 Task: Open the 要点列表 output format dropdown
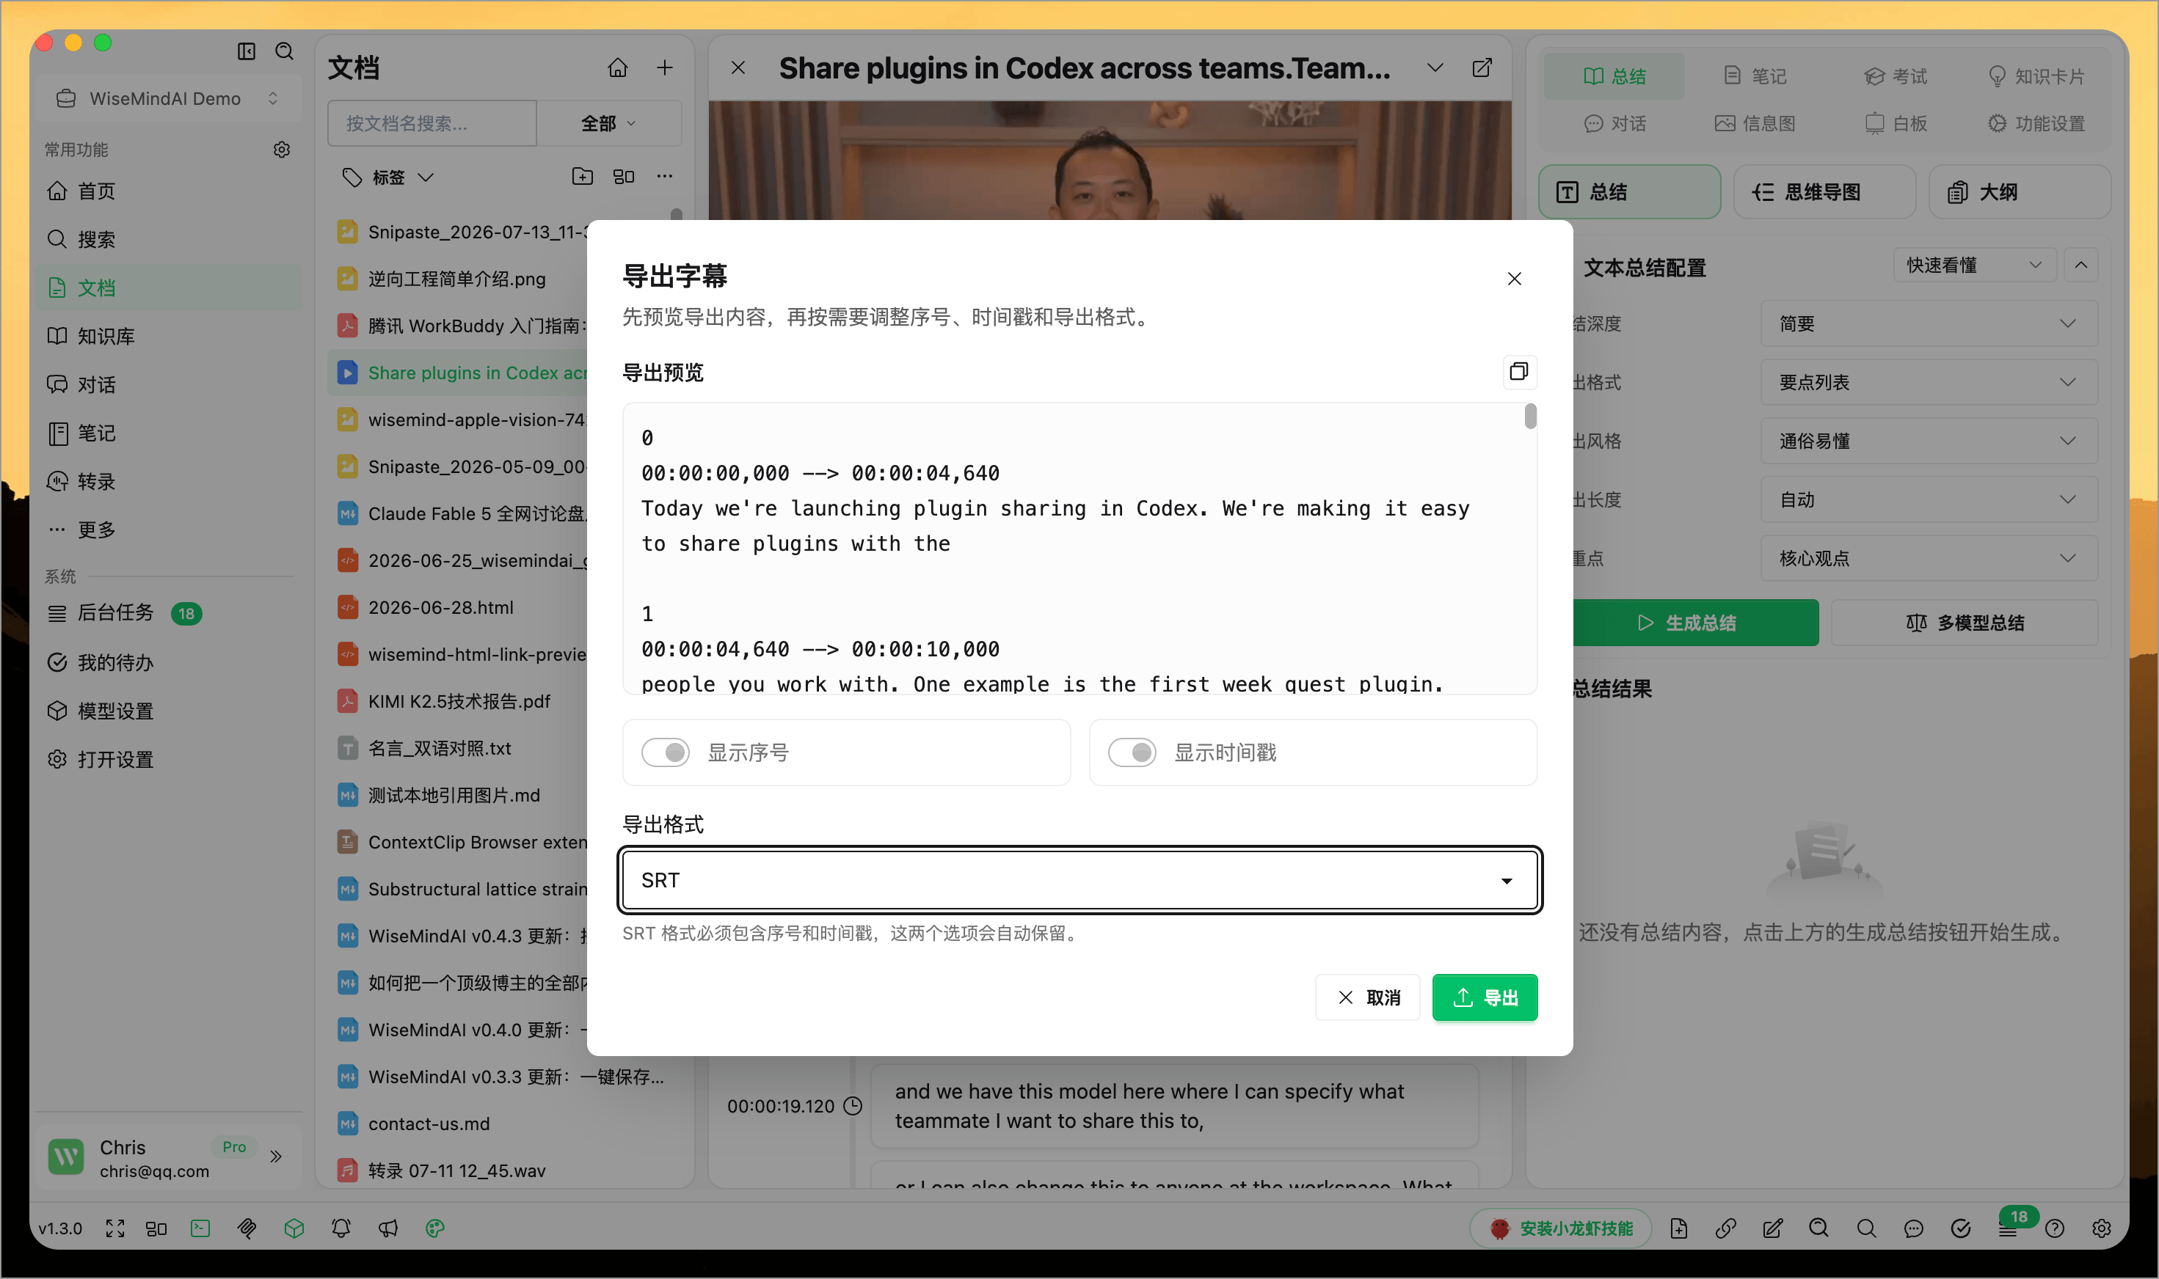tap(1929, 383)
